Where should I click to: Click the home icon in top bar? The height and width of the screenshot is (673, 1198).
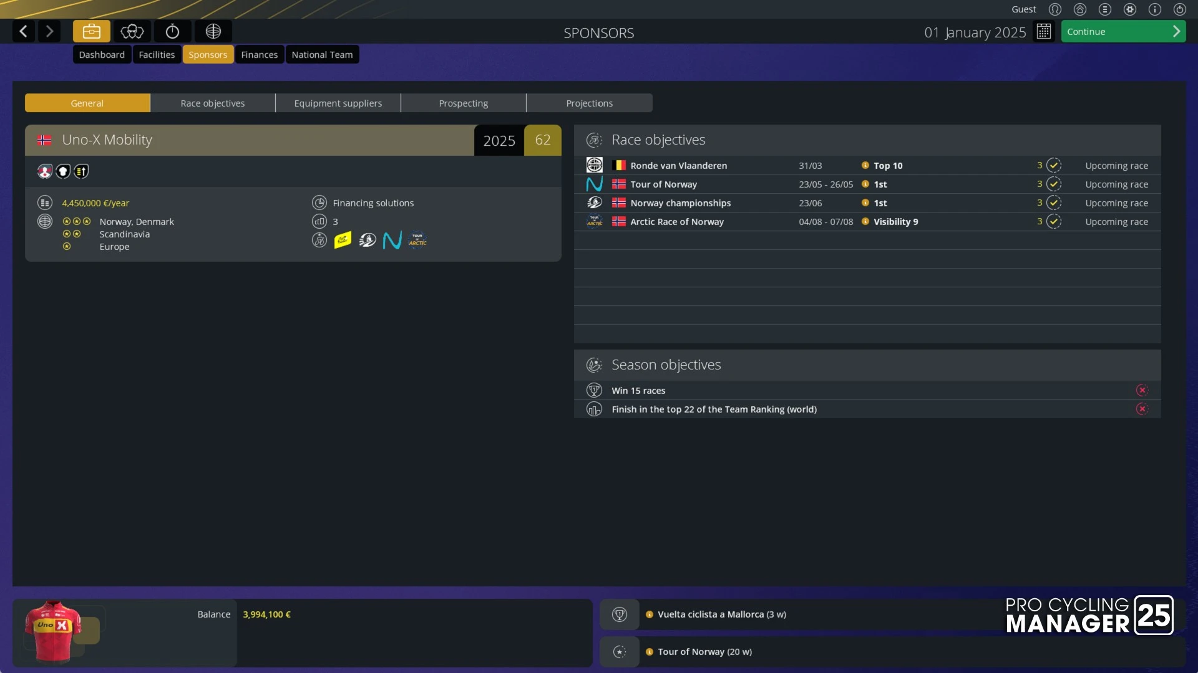pos(1079,9)
